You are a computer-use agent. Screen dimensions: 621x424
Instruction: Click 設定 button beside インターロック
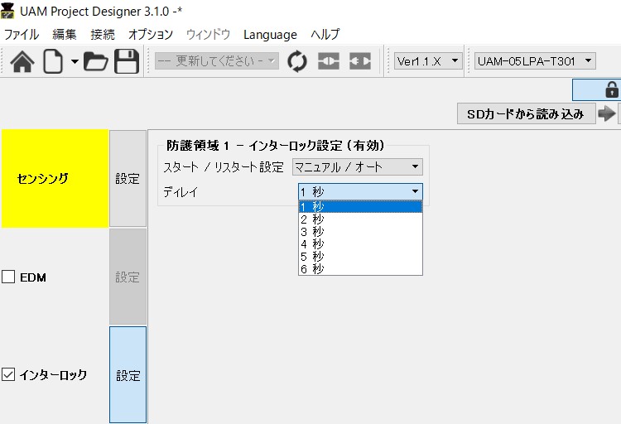pos(128,375)
